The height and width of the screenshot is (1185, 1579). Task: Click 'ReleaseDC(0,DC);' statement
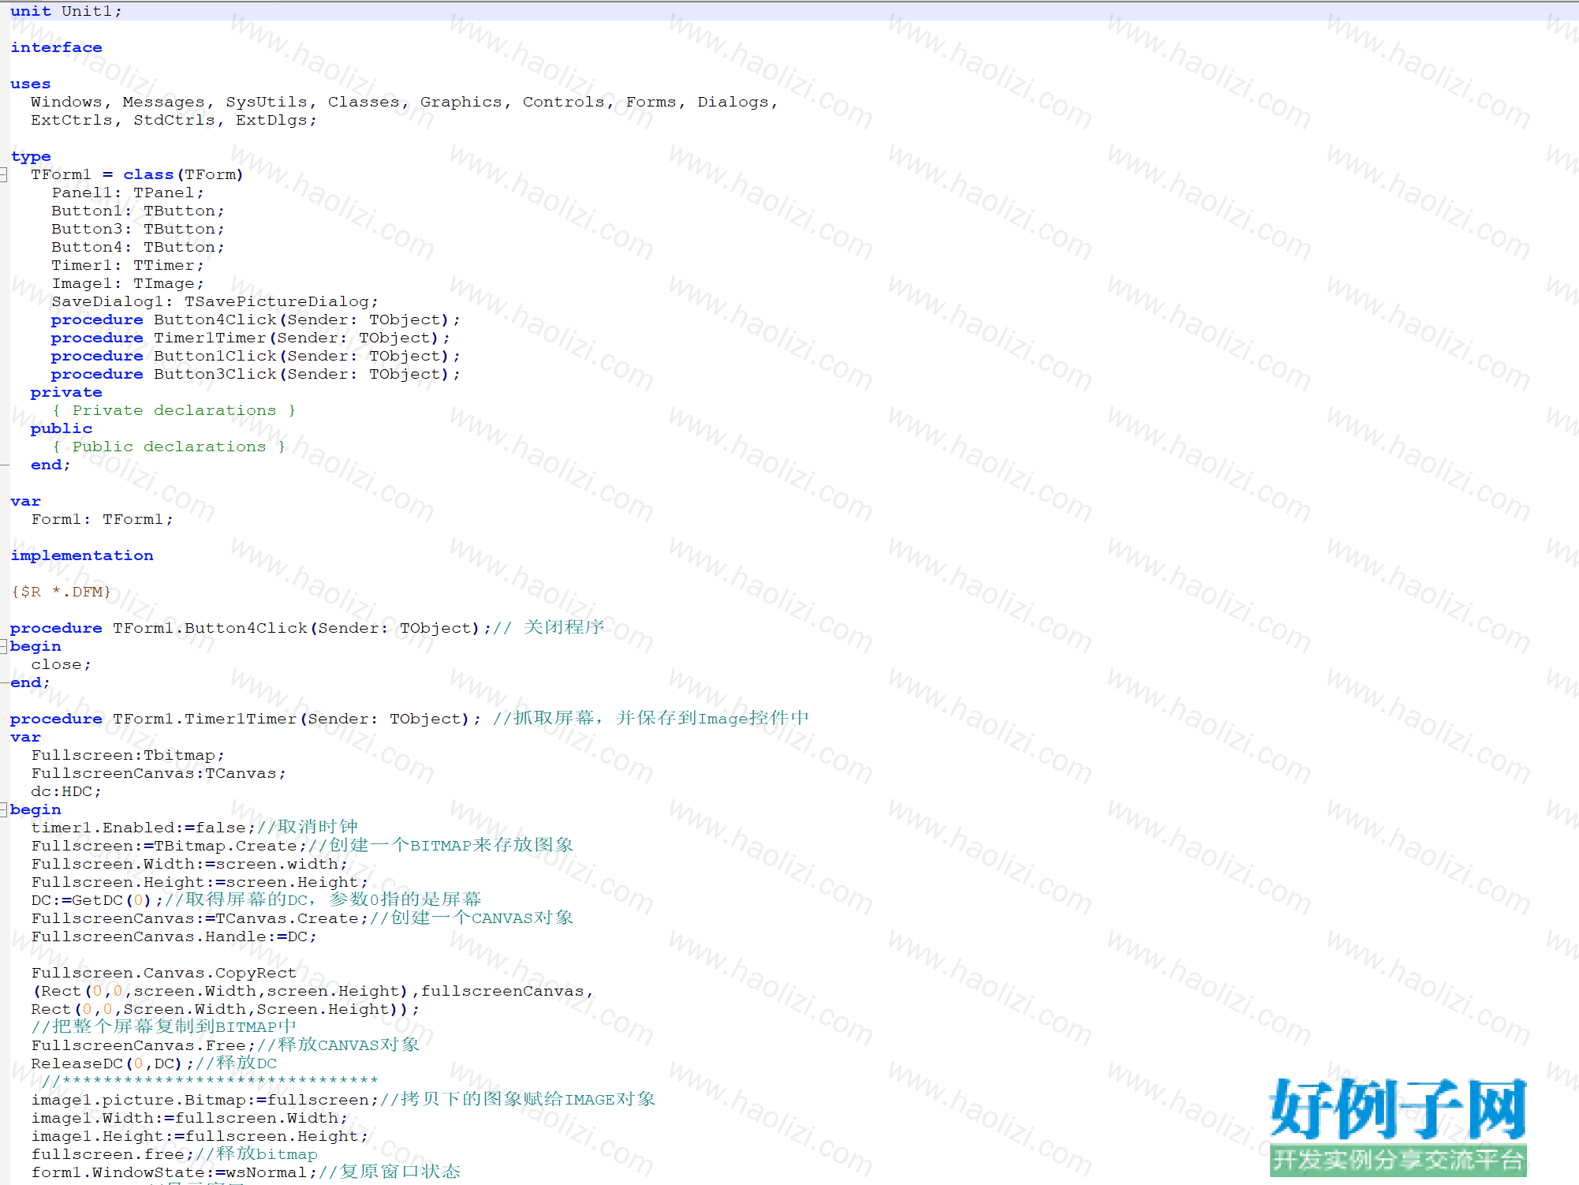(x=112, y=1064)
